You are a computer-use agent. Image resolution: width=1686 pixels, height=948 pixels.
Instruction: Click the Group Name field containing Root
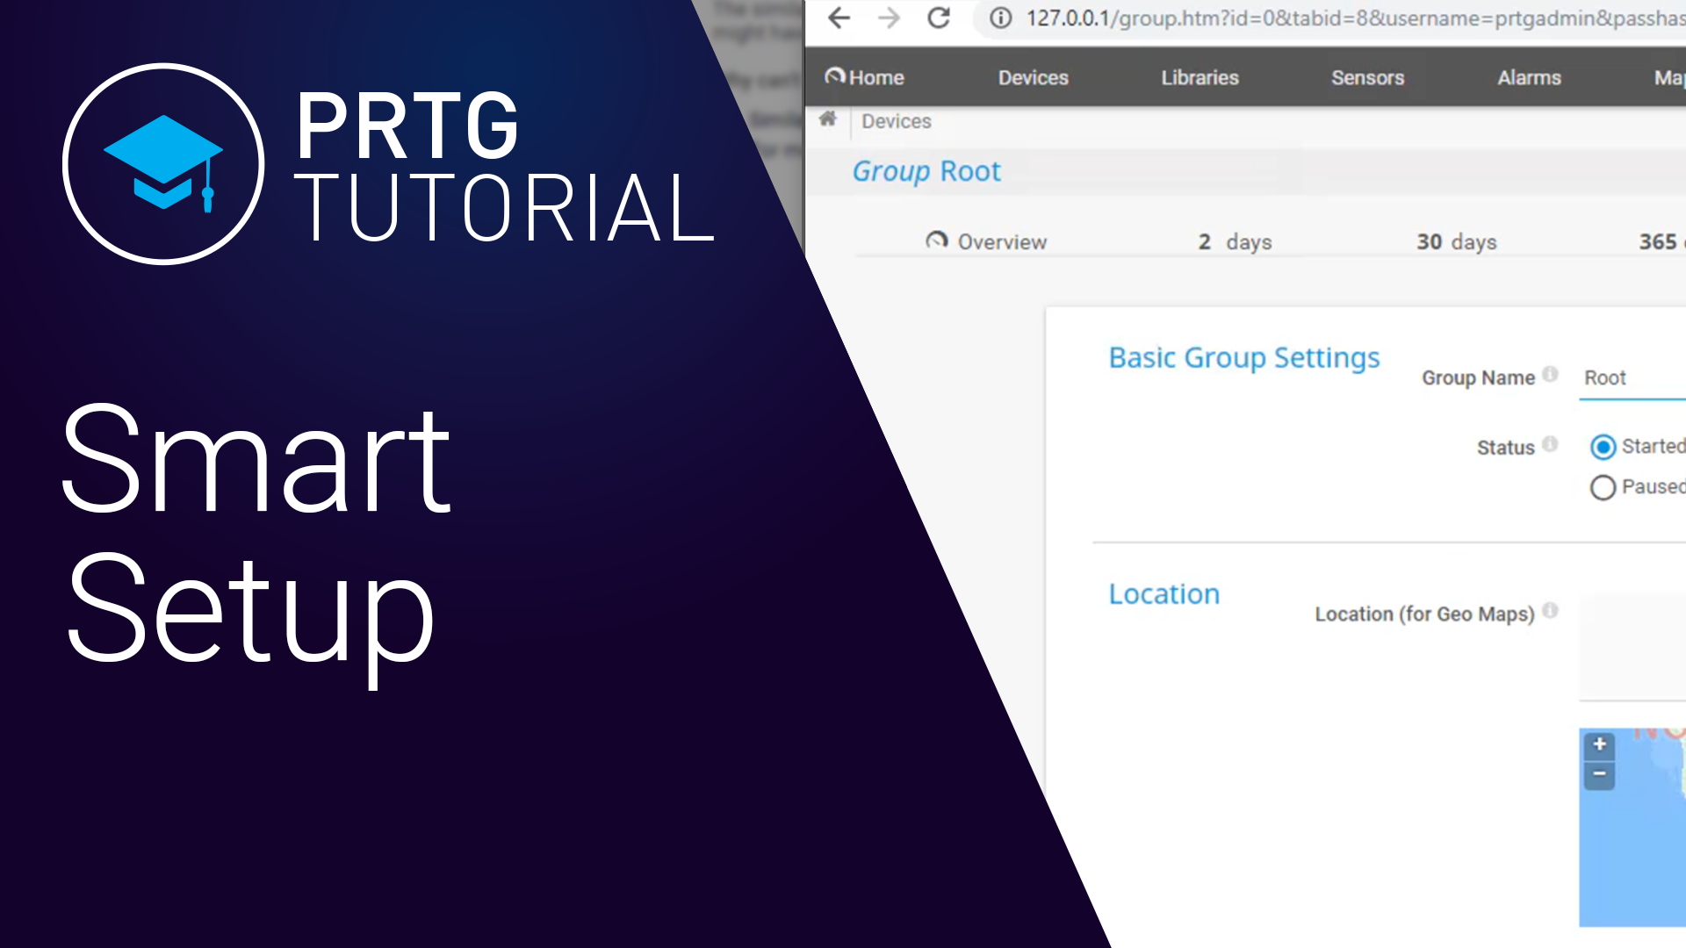(1632, 378)
